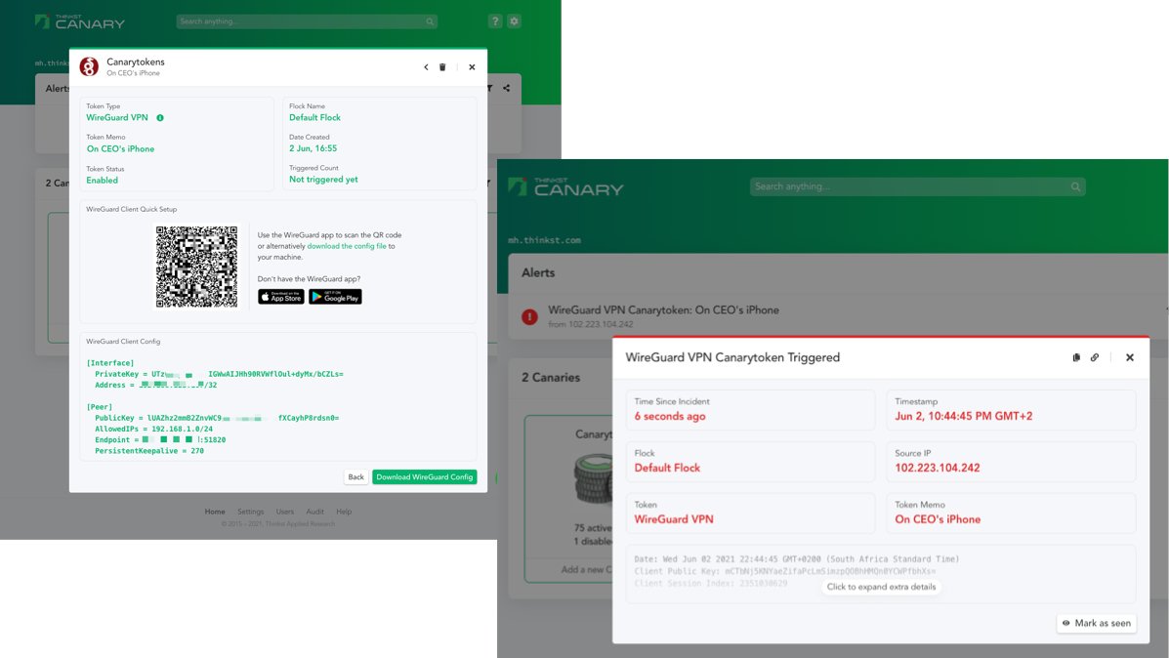Click red alert icon for WireGuard VPN alert

pyautogui.click(x=529, y=316)
